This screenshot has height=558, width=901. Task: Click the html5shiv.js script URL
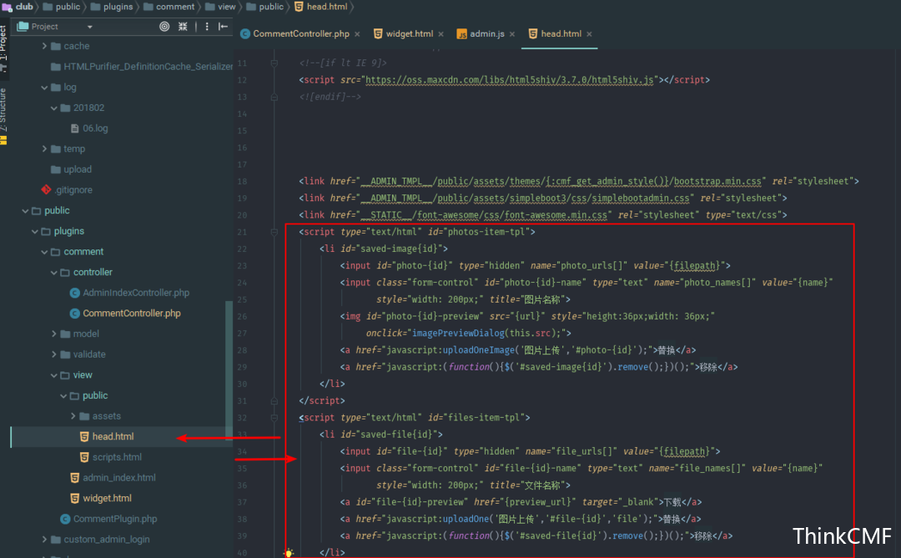[x=509, y=80]
